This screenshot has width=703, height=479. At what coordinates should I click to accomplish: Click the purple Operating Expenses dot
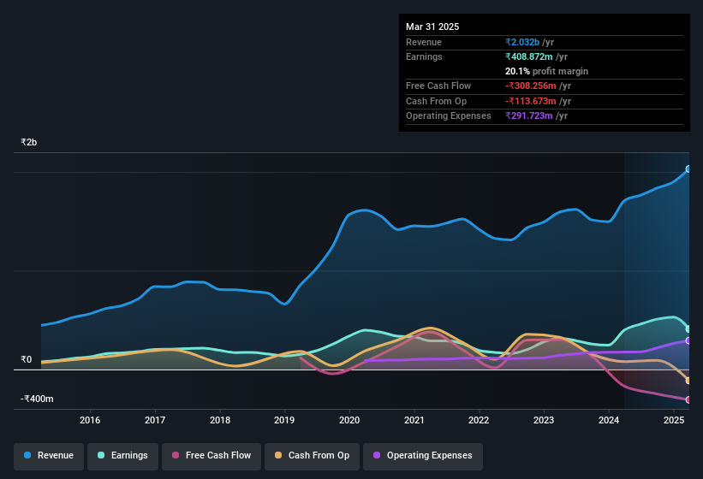click(x=377, y=455)
